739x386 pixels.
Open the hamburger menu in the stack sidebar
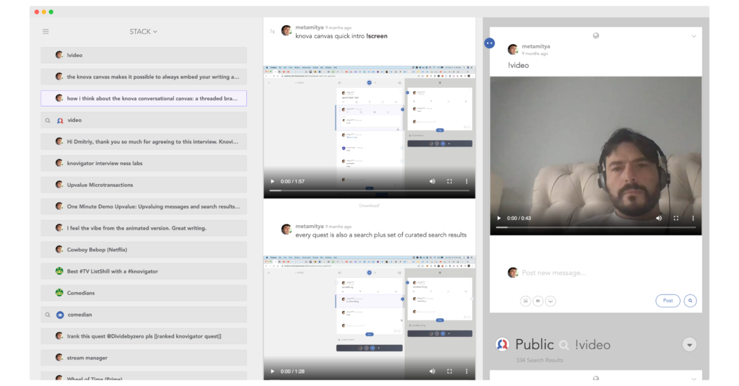[x=45, y=32]
